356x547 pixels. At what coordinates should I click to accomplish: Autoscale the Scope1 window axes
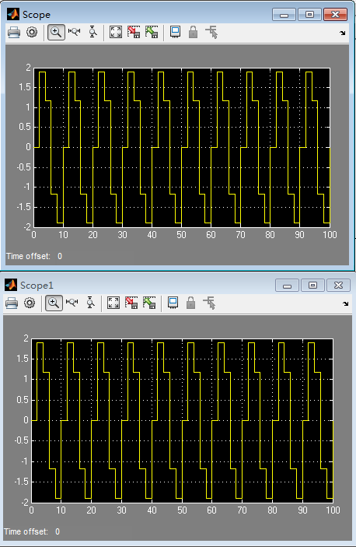113,303
